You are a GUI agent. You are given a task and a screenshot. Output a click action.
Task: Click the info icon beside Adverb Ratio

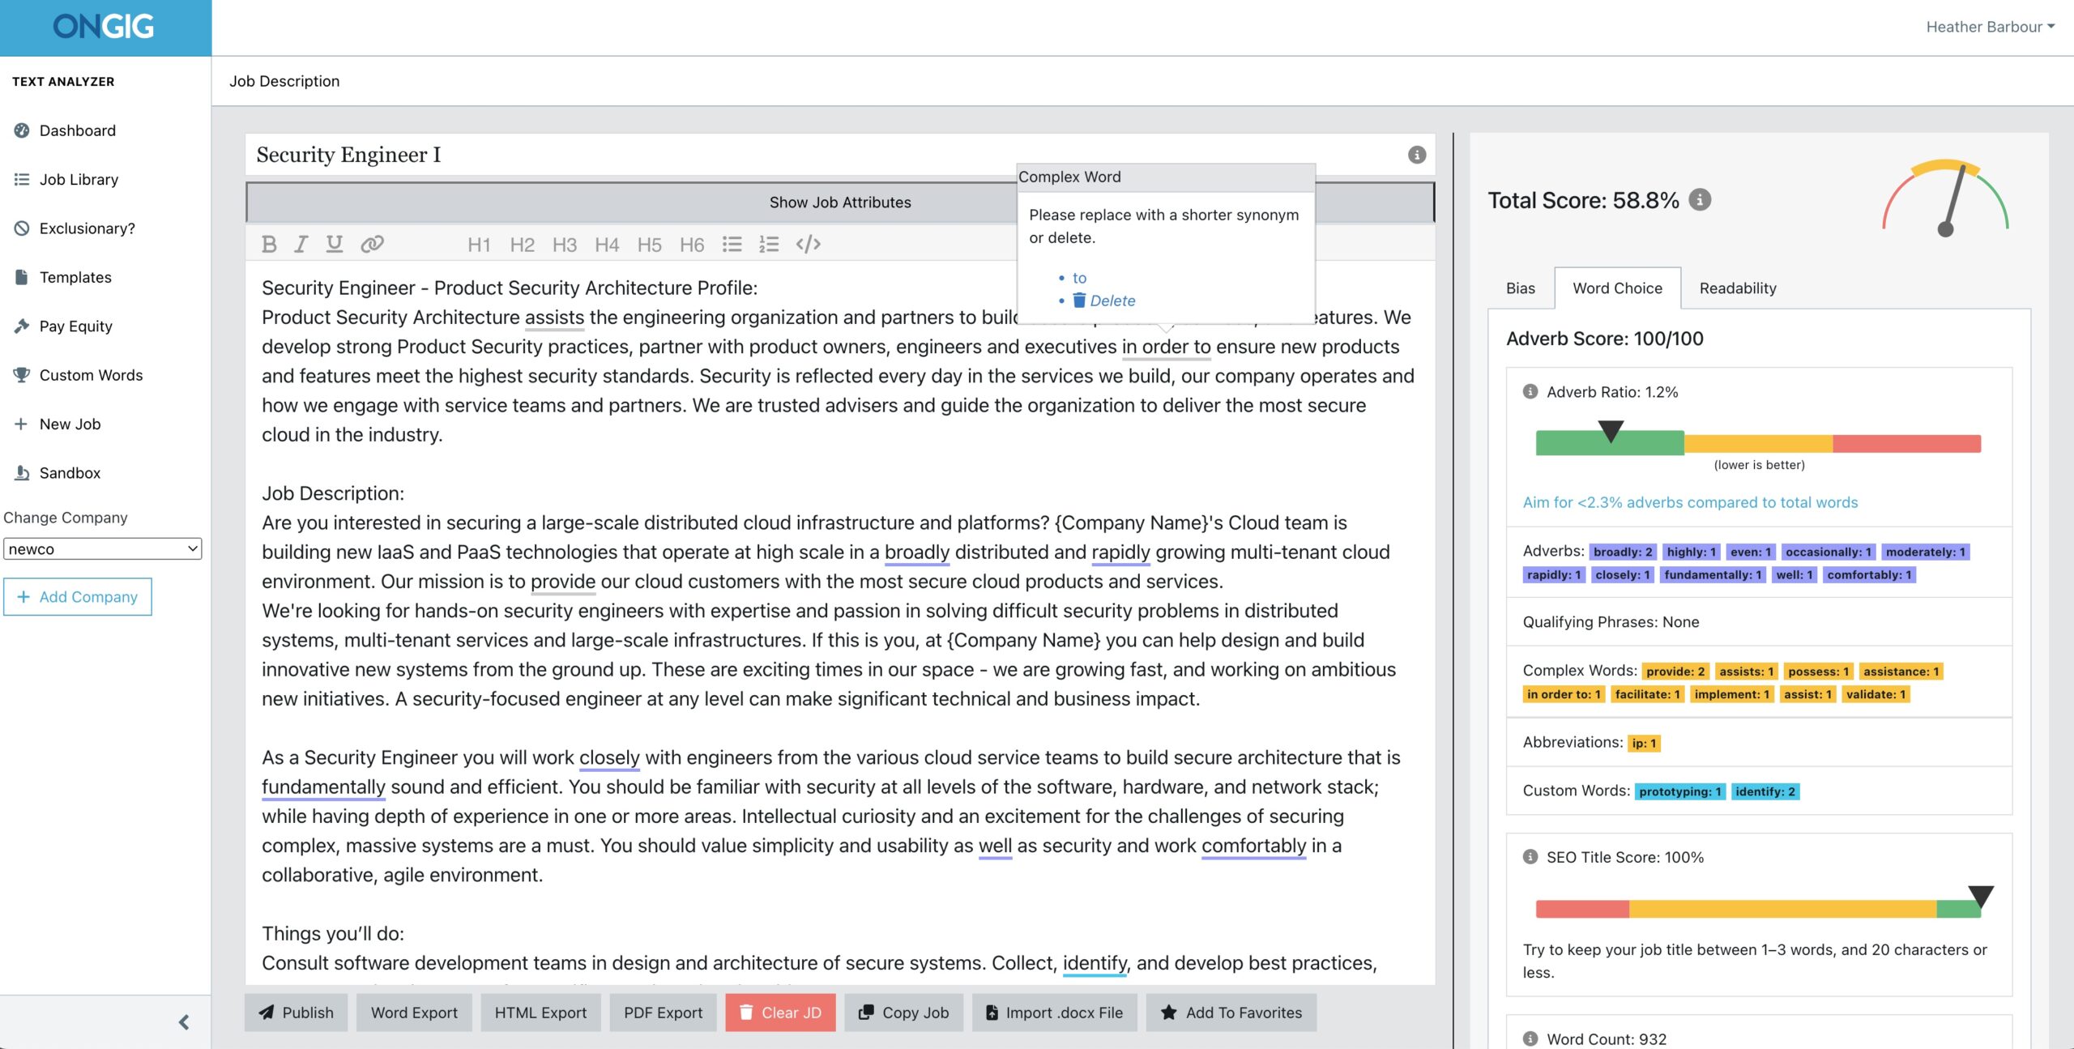pyautogui.click(x=1530, y=391)
